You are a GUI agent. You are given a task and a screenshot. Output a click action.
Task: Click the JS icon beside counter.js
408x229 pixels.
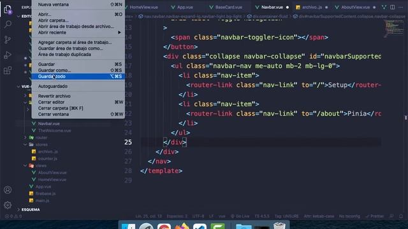click(x=34, y=158)
